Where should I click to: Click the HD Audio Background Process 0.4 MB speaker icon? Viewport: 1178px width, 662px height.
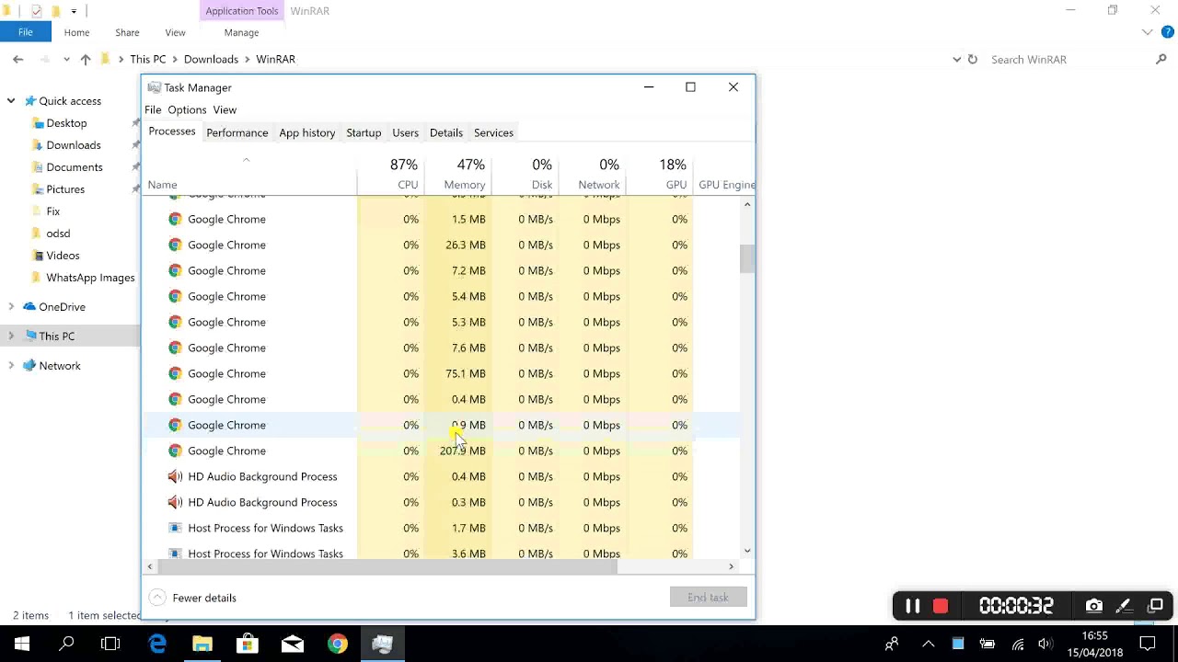point(175,476)
